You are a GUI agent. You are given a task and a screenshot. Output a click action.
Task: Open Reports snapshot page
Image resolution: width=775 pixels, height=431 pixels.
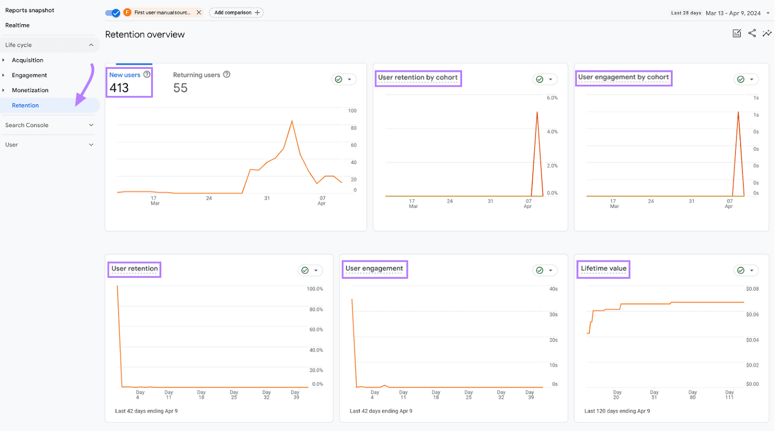click(30, 10)
